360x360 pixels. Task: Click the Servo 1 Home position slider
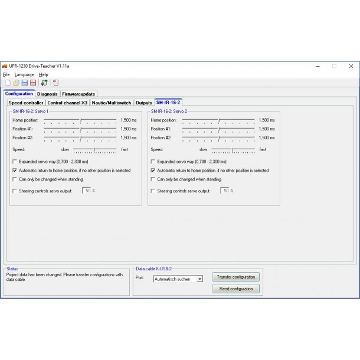tap(80, 120)
